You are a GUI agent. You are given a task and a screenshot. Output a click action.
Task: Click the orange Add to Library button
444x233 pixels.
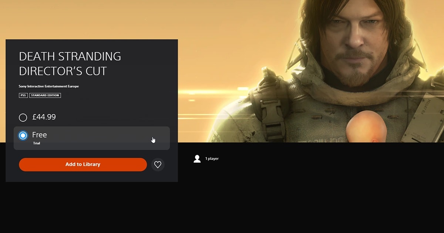click(x=83, y=165)
